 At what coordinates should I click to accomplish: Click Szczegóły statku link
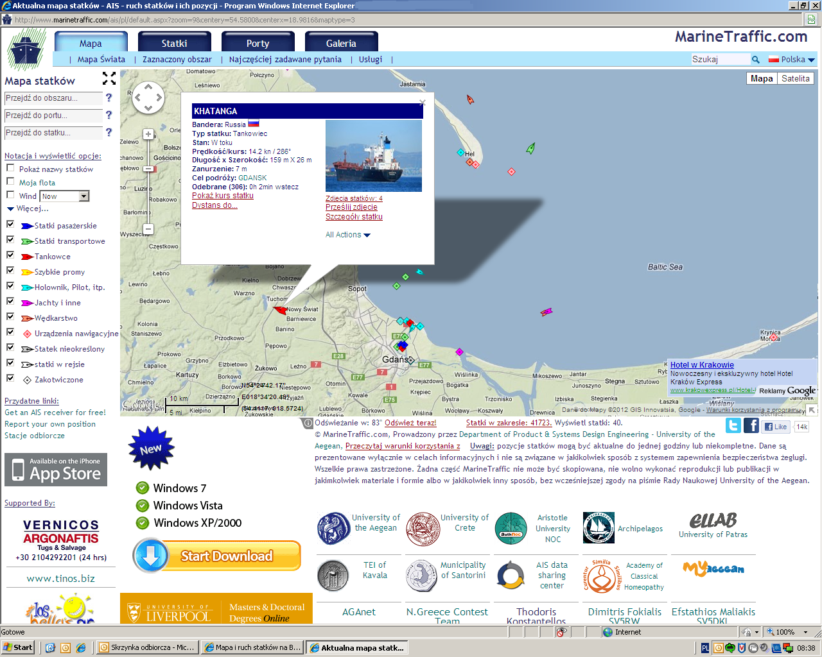[354, 217]
